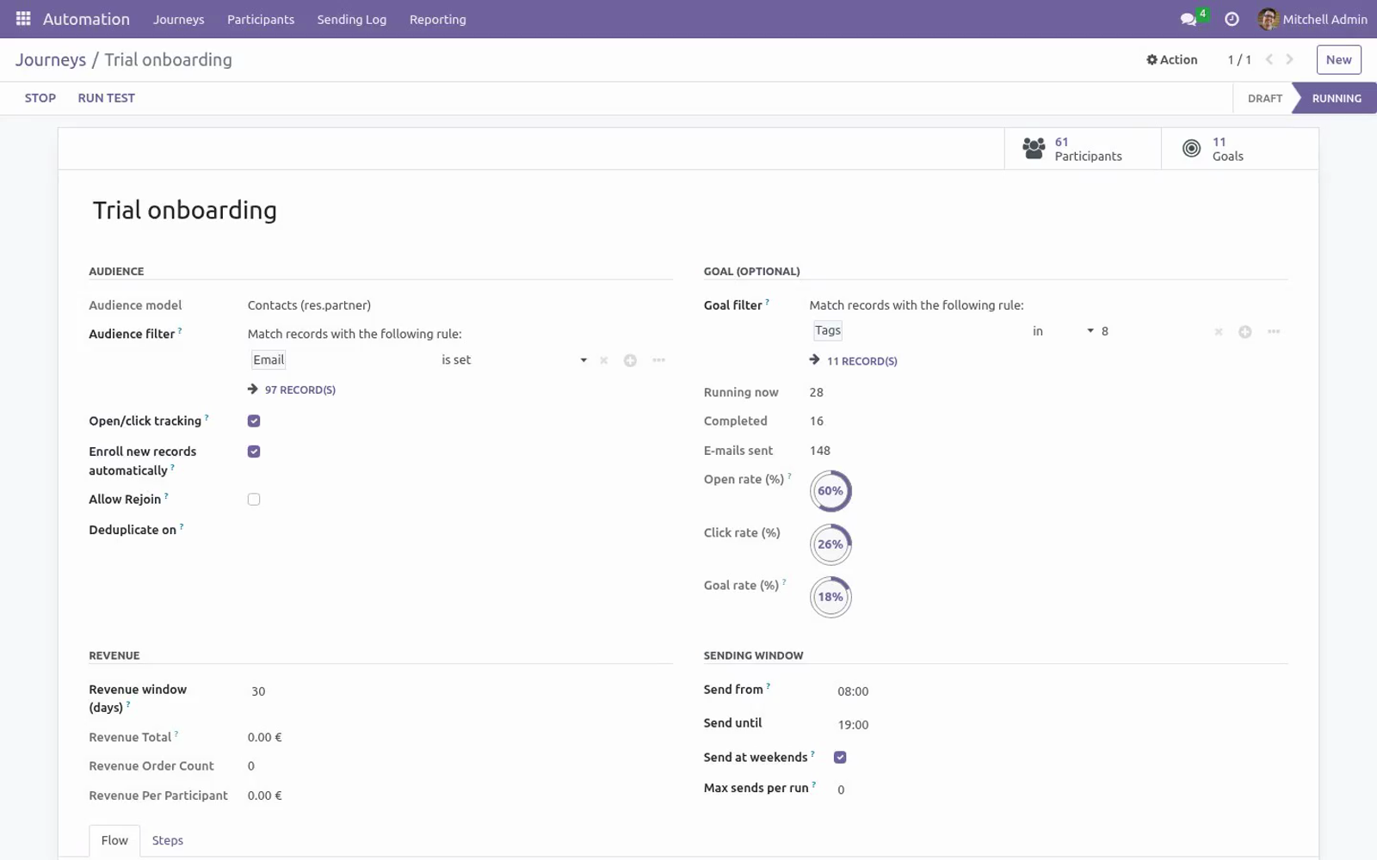Open the 'in' operator dropdown for Tags
Screen dimensions: 1377x860
coord(1063,331)
